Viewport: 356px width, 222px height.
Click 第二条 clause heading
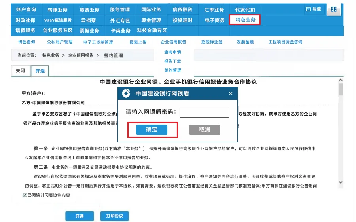tap(41, 167)
